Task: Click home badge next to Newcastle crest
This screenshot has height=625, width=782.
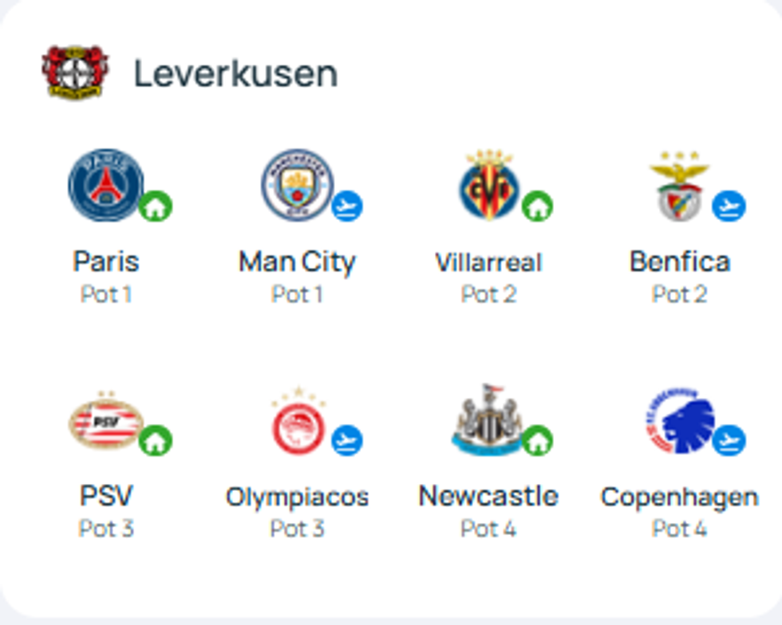Action: pos(538,440)
